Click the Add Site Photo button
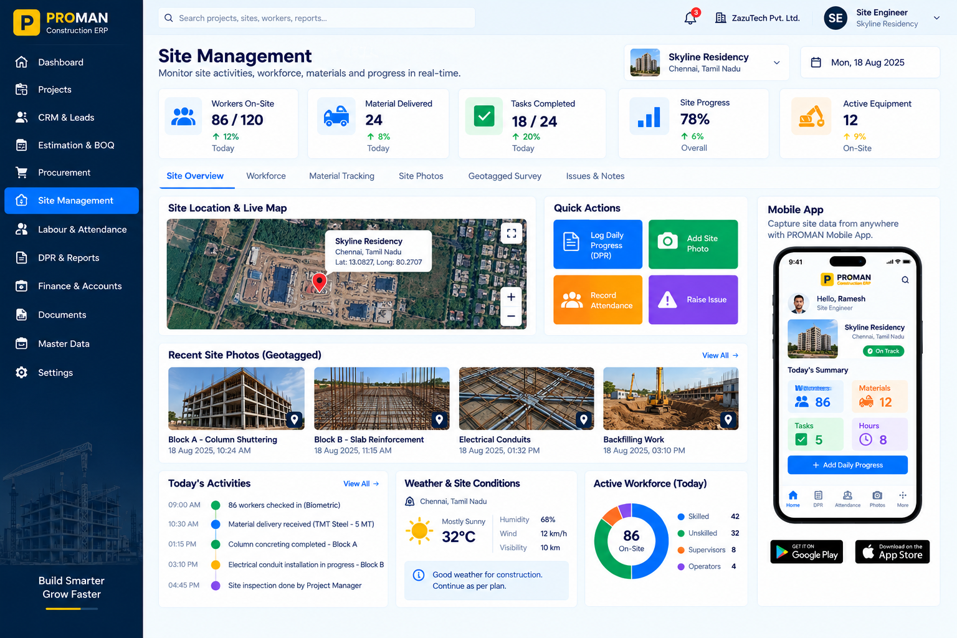Screen dimensions: 957x638 (x=693, y=244)
